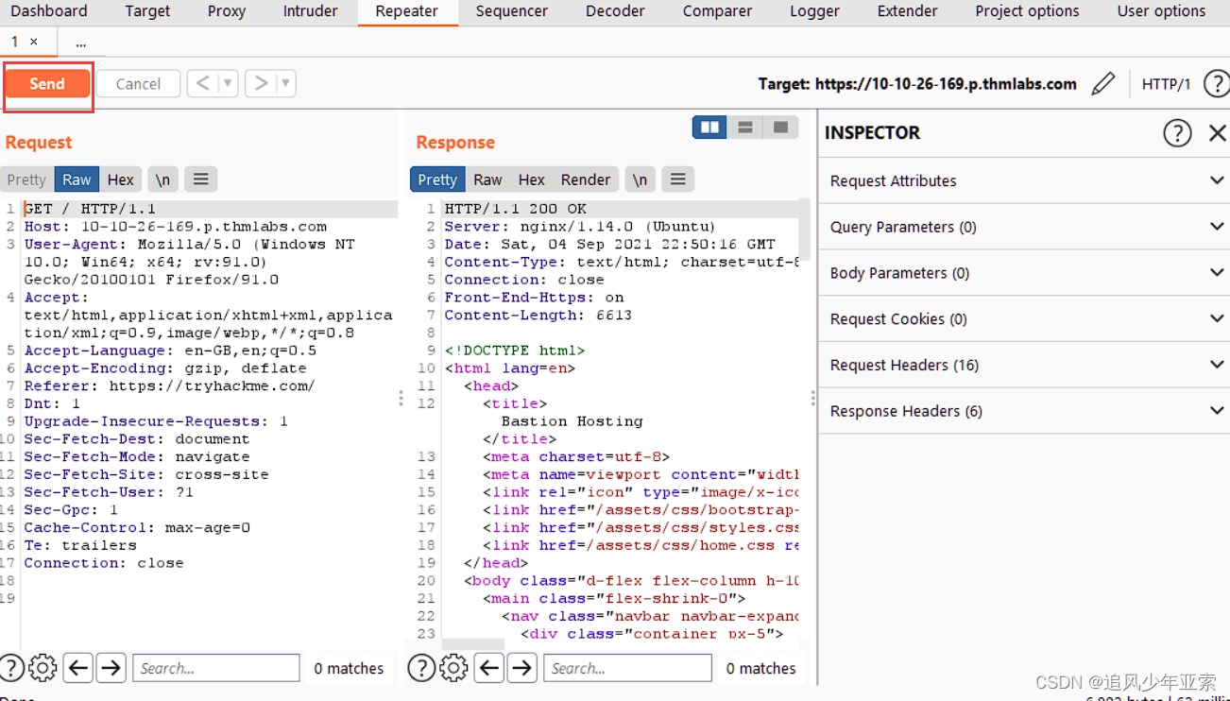Viewport: 1230px width, 701px height.
Task: Switch to the Decoder tab
Action: click(614, 11)
